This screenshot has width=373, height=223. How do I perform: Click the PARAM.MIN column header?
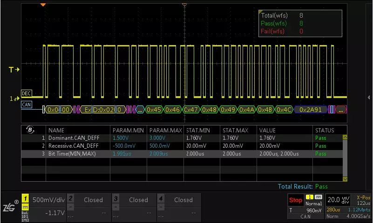128,130
